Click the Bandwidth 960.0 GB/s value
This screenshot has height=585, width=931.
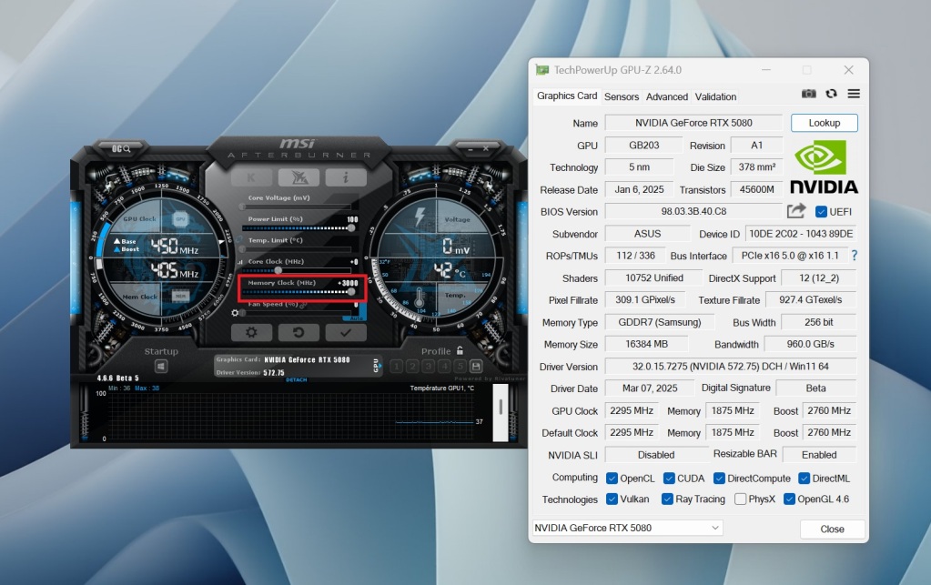tap(810, 344)
